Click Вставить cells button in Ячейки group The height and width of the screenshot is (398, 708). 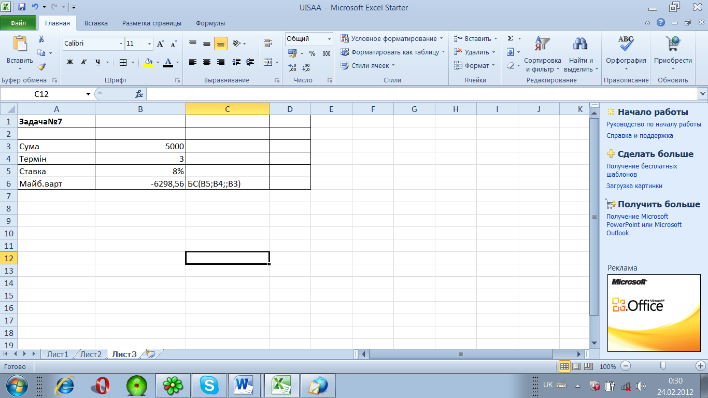(475, 39)
